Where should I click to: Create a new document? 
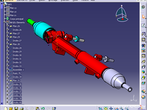point(6,108)
